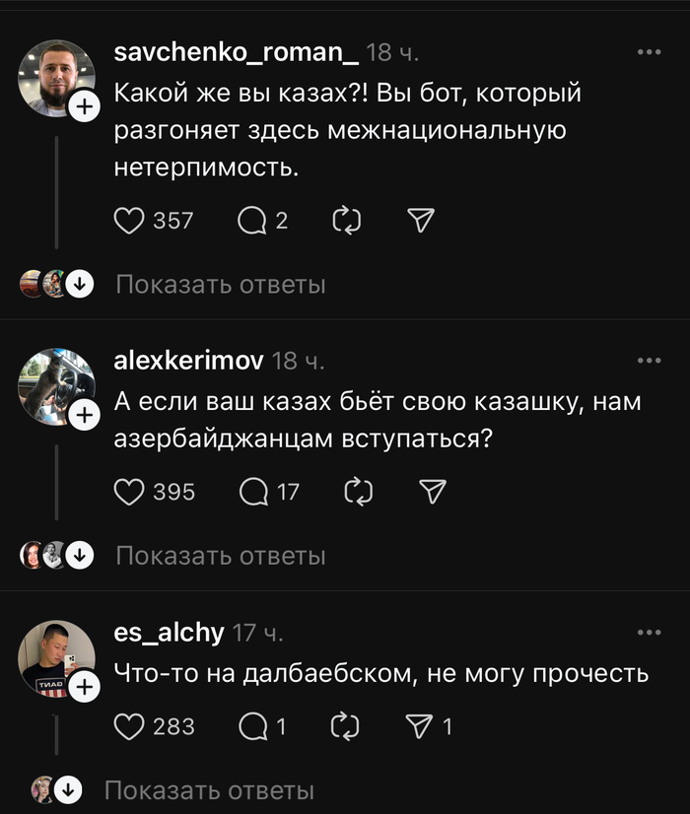Open the es_alchy username profile link
The width and height of the screenshot is (690, 814).
point(169,633)
